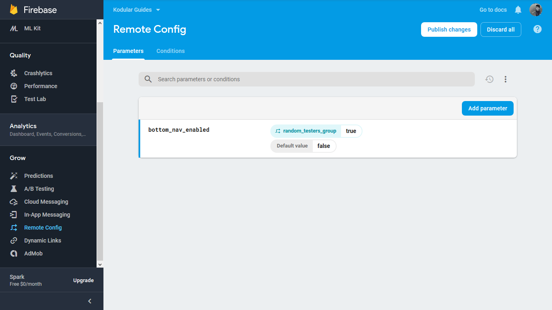Click the Add parameter button
The width and height of the screenshot is (552, 310).
[488, 108]
